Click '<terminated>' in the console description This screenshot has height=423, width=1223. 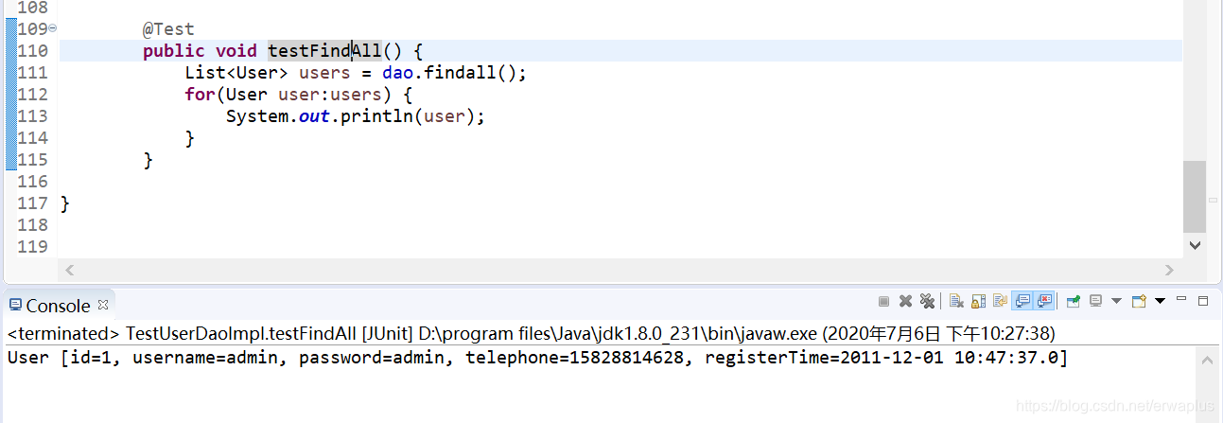click(63, 334)
